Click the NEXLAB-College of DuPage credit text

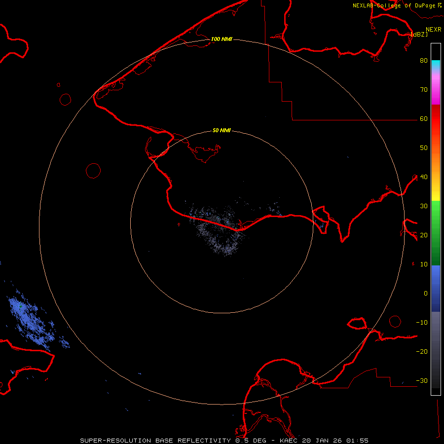click(x=394, y=5)
